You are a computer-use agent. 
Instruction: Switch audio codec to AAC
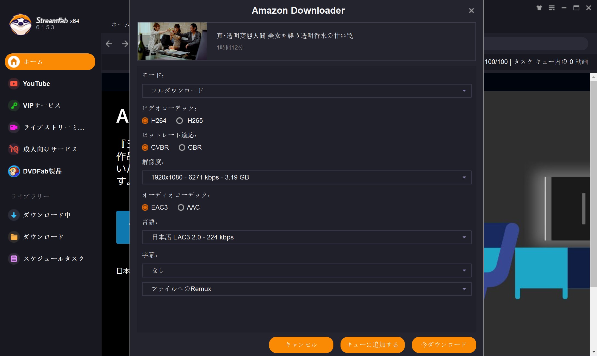click(181, 207)
